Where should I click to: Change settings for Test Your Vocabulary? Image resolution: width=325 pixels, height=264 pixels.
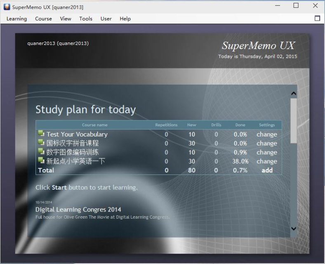[x=267, y=134]
